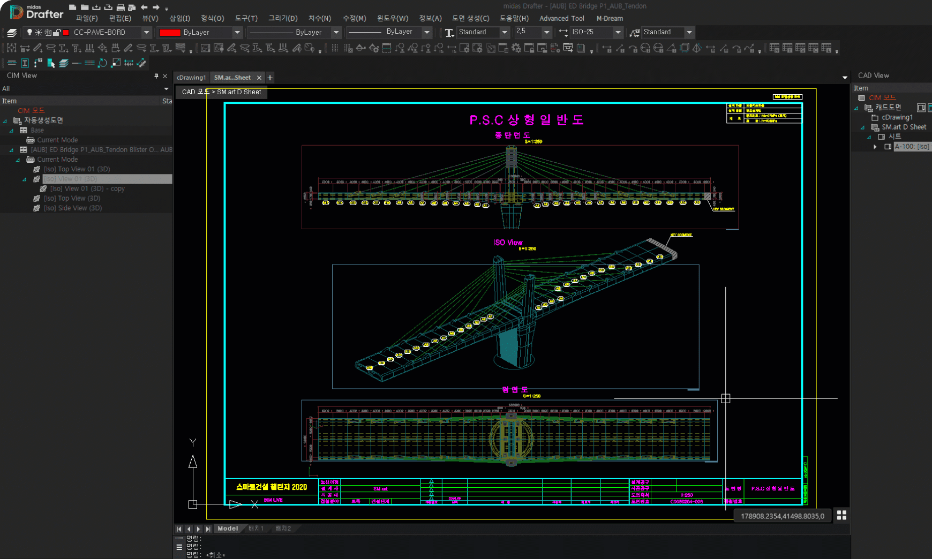Click the table C icon in toolbar
The height and width of the screenshot is (559, 932).
[x=813, y=48]
